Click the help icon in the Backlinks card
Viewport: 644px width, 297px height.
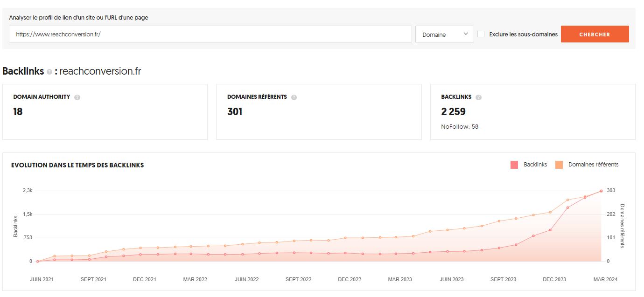click(478, 97)
